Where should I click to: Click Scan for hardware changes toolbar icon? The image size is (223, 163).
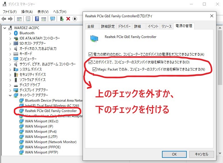52,19
